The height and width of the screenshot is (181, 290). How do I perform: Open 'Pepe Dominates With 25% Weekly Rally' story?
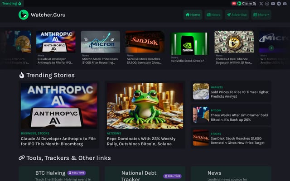pos(141,141)
